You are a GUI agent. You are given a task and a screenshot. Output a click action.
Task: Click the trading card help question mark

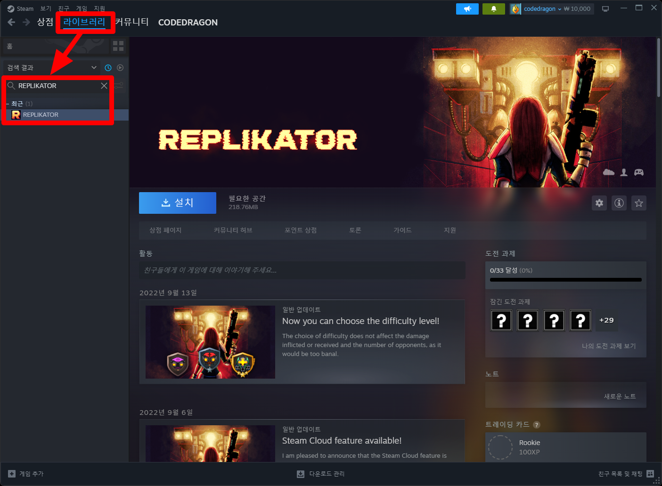coord(536,425)
